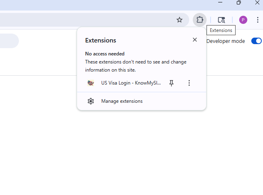Bookmark this page with the star icon

pyautogui.click(x=180, y=20)
